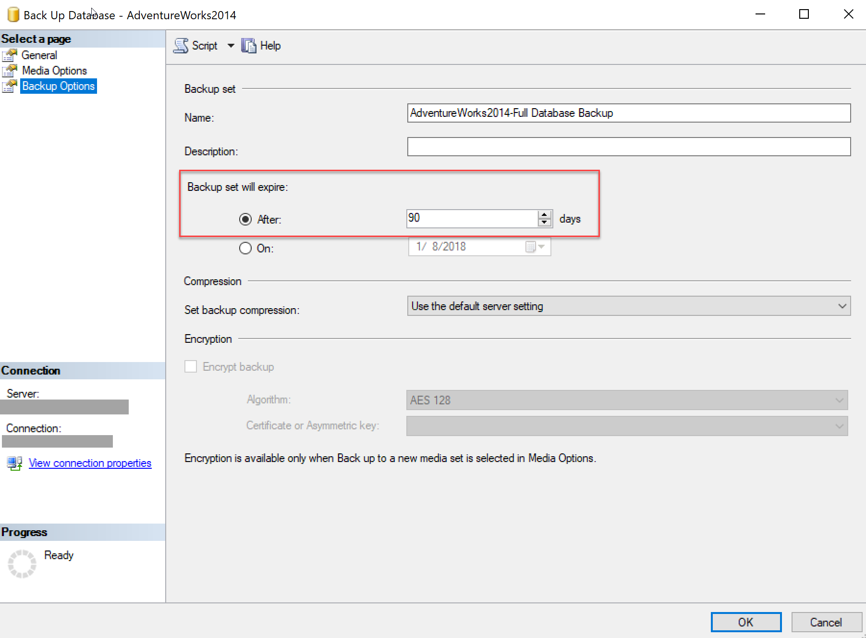The height and width of the screenshot is (638, 866).
Task: Select the On radio button
Action: point(245,248)
